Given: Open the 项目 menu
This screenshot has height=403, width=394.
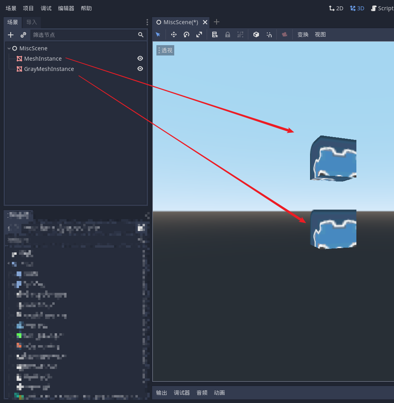Looking at the screenshot, I should (28, 8).
